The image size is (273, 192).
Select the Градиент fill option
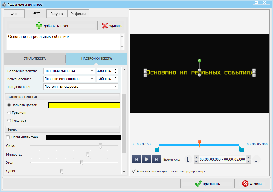pyautogui.click(x=9, y=113)
